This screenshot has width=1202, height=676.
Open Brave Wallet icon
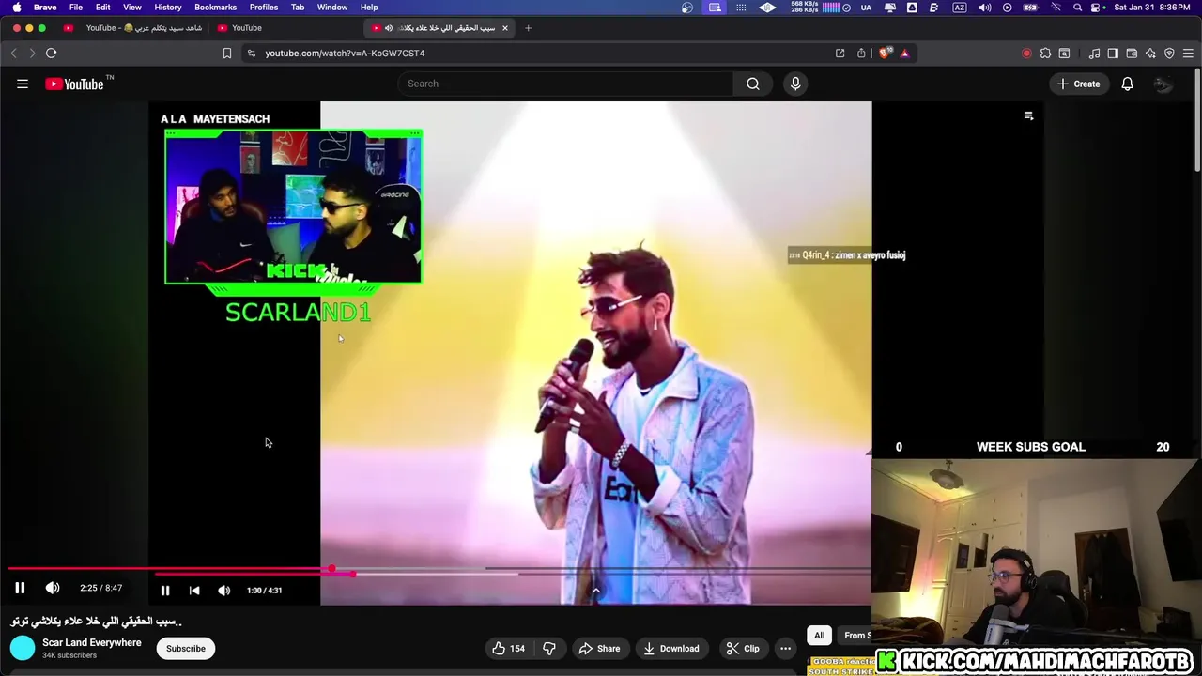point(1132,54)
